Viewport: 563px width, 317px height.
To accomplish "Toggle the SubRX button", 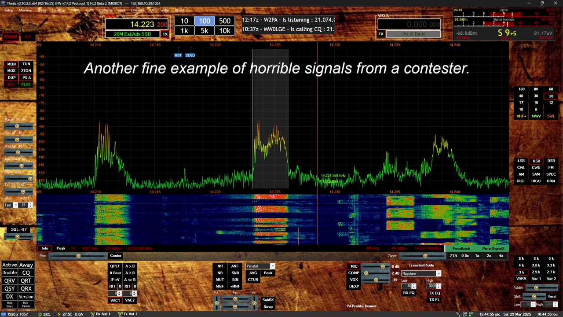I will tap(268, 300).
